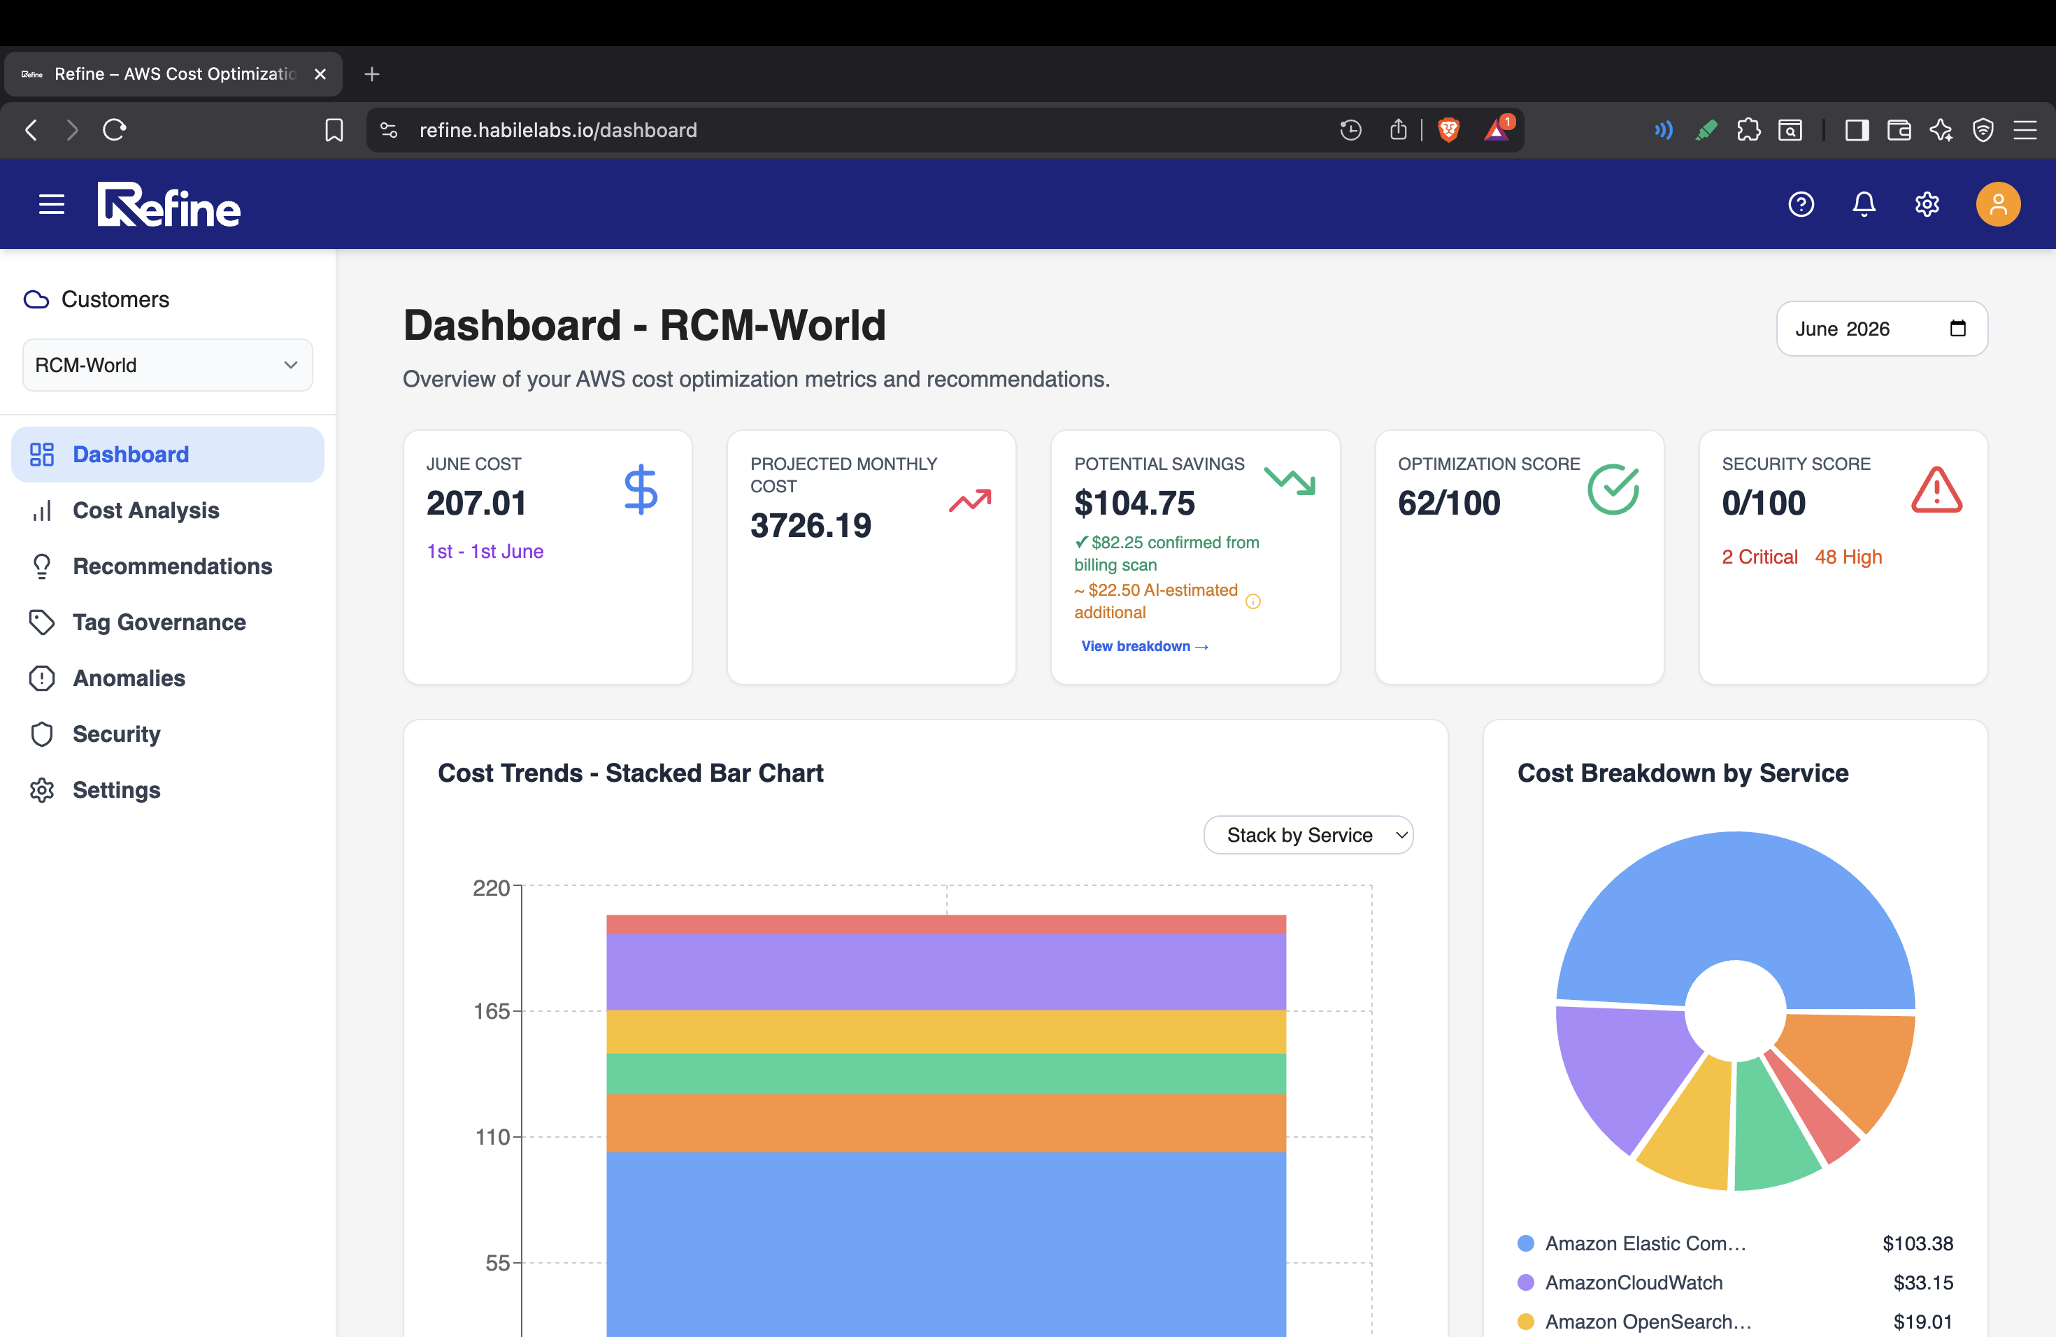Open the Stack by Service dropdown
2056x1337 pixels.
(1308, 835)
